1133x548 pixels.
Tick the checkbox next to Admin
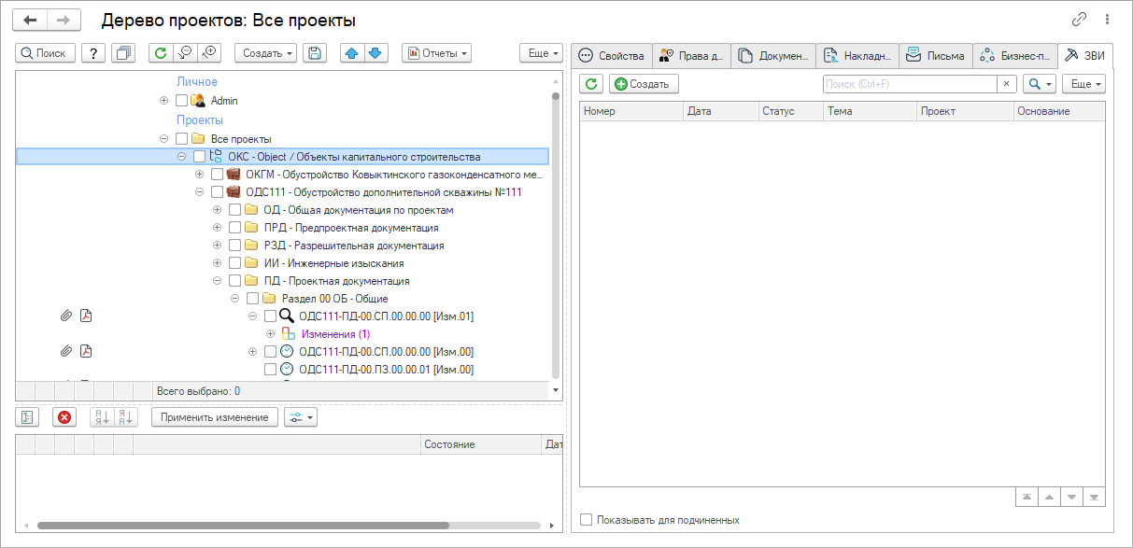pos(182,101)
